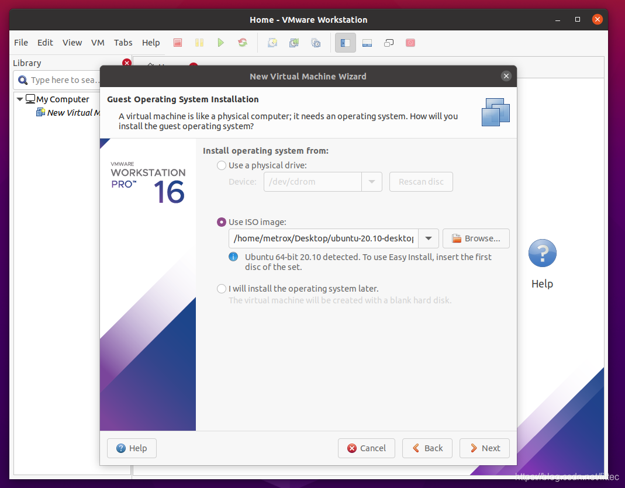Click the 'Ubuntu 64-bit 20.10 detected' message
The image size is (625, 488).
[x=368, y=262]
